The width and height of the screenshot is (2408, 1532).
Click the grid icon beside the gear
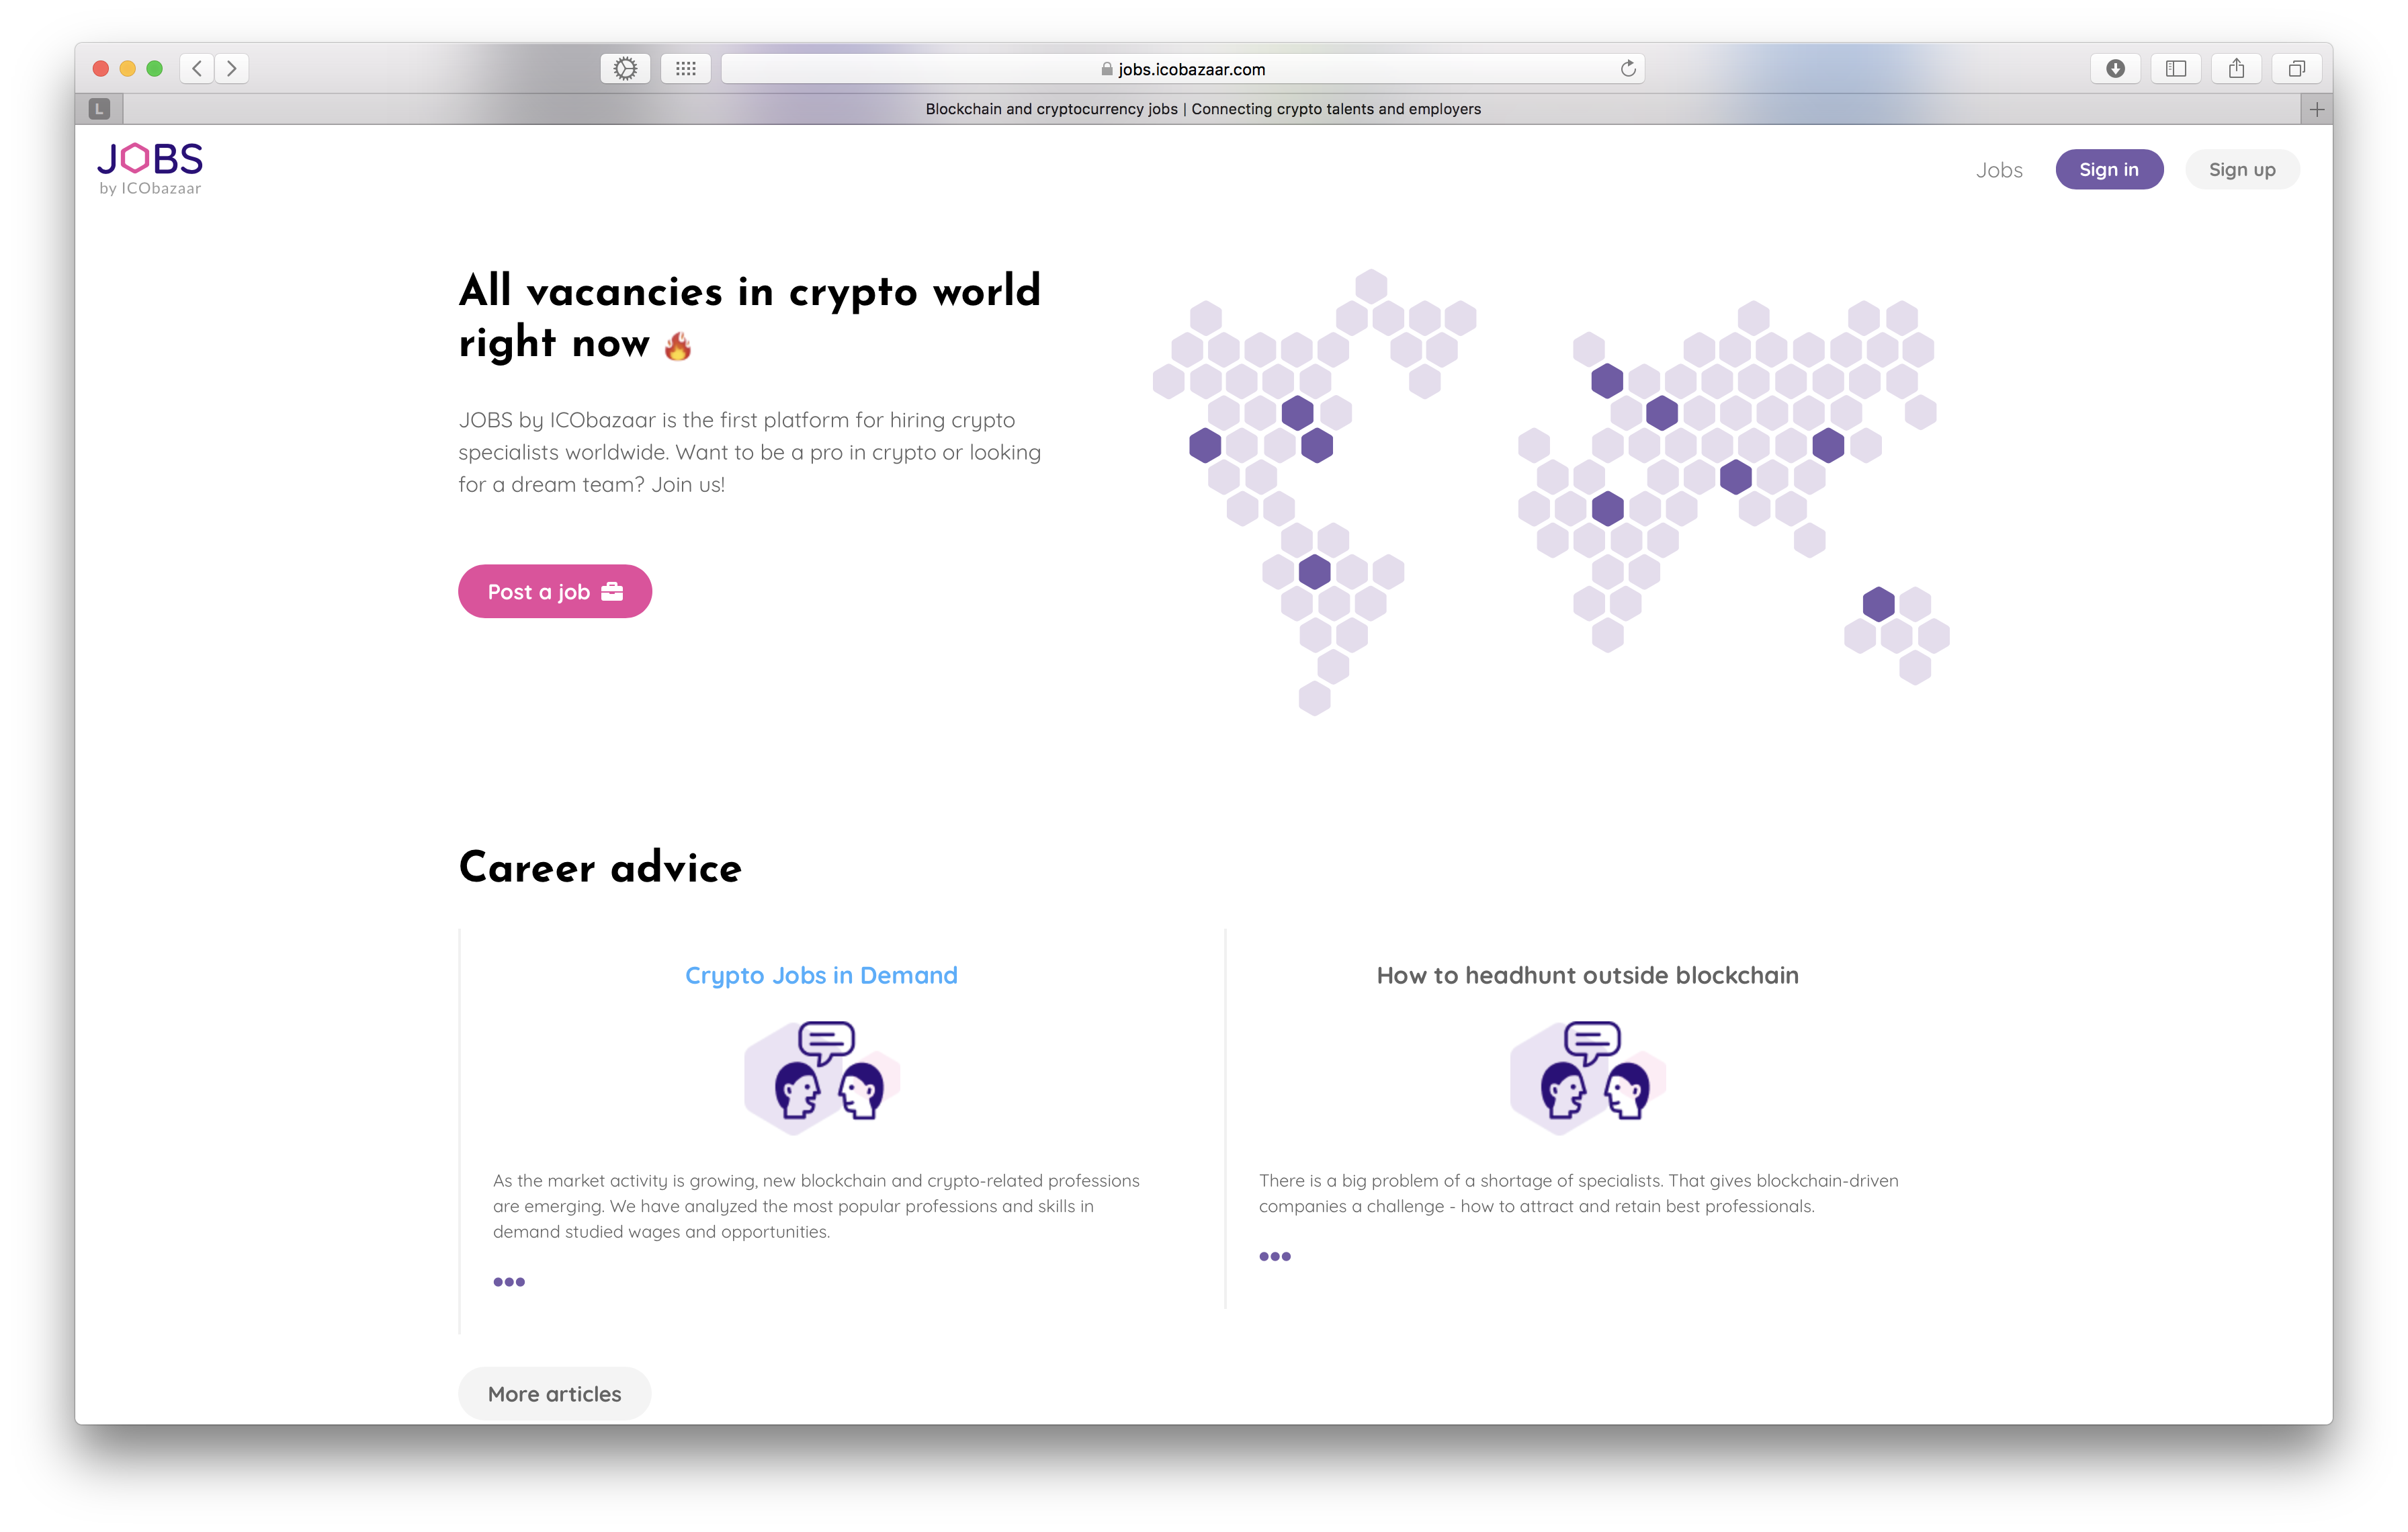click(x=686, y=68)
